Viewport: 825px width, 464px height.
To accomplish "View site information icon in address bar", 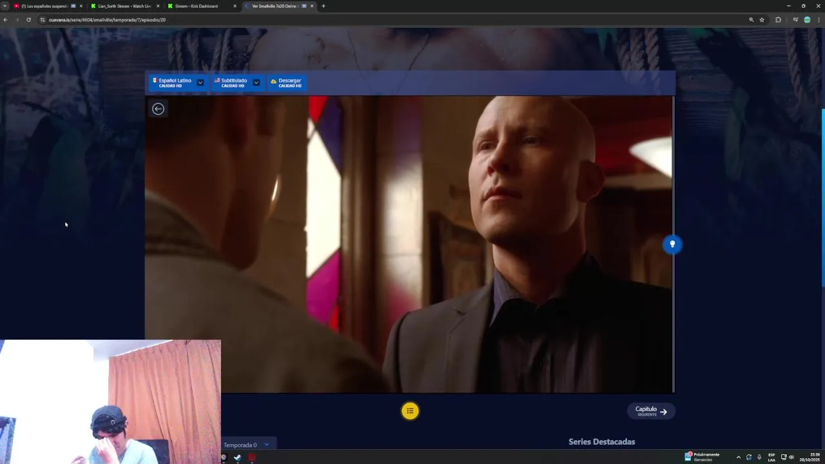I will [43, 20].
